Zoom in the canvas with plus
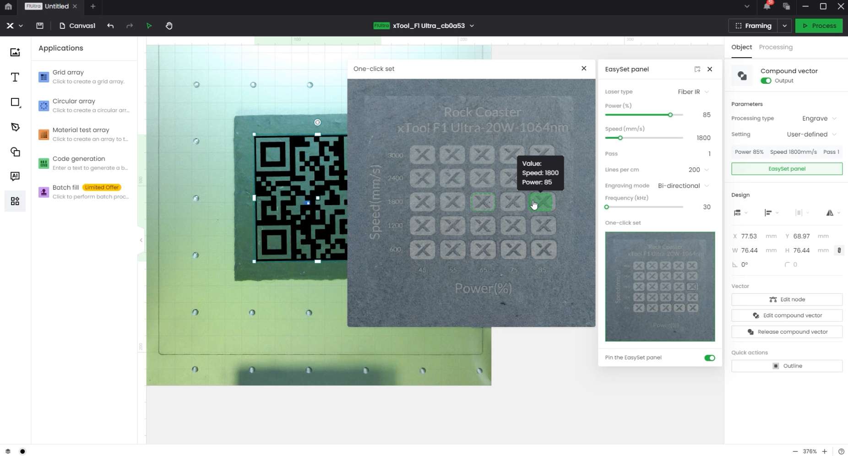848x456 pixels. (x=825, y=451)
